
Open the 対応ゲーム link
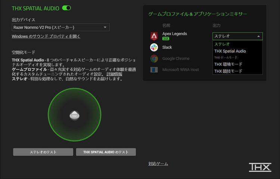click(x=158, y=164)
